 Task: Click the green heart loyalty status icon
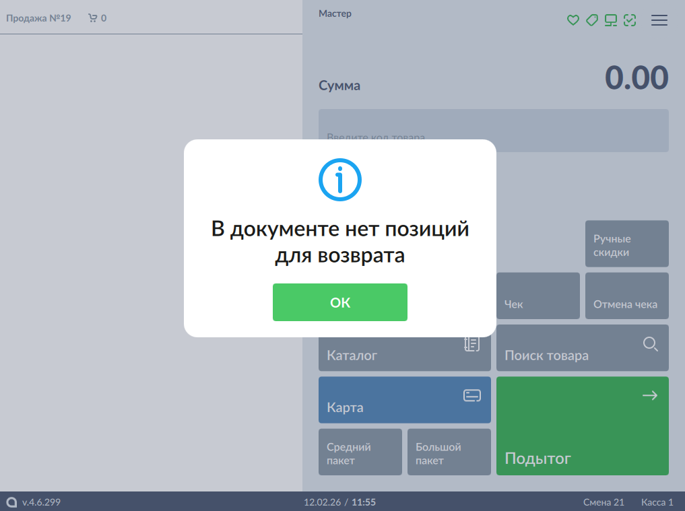(573, 20)
